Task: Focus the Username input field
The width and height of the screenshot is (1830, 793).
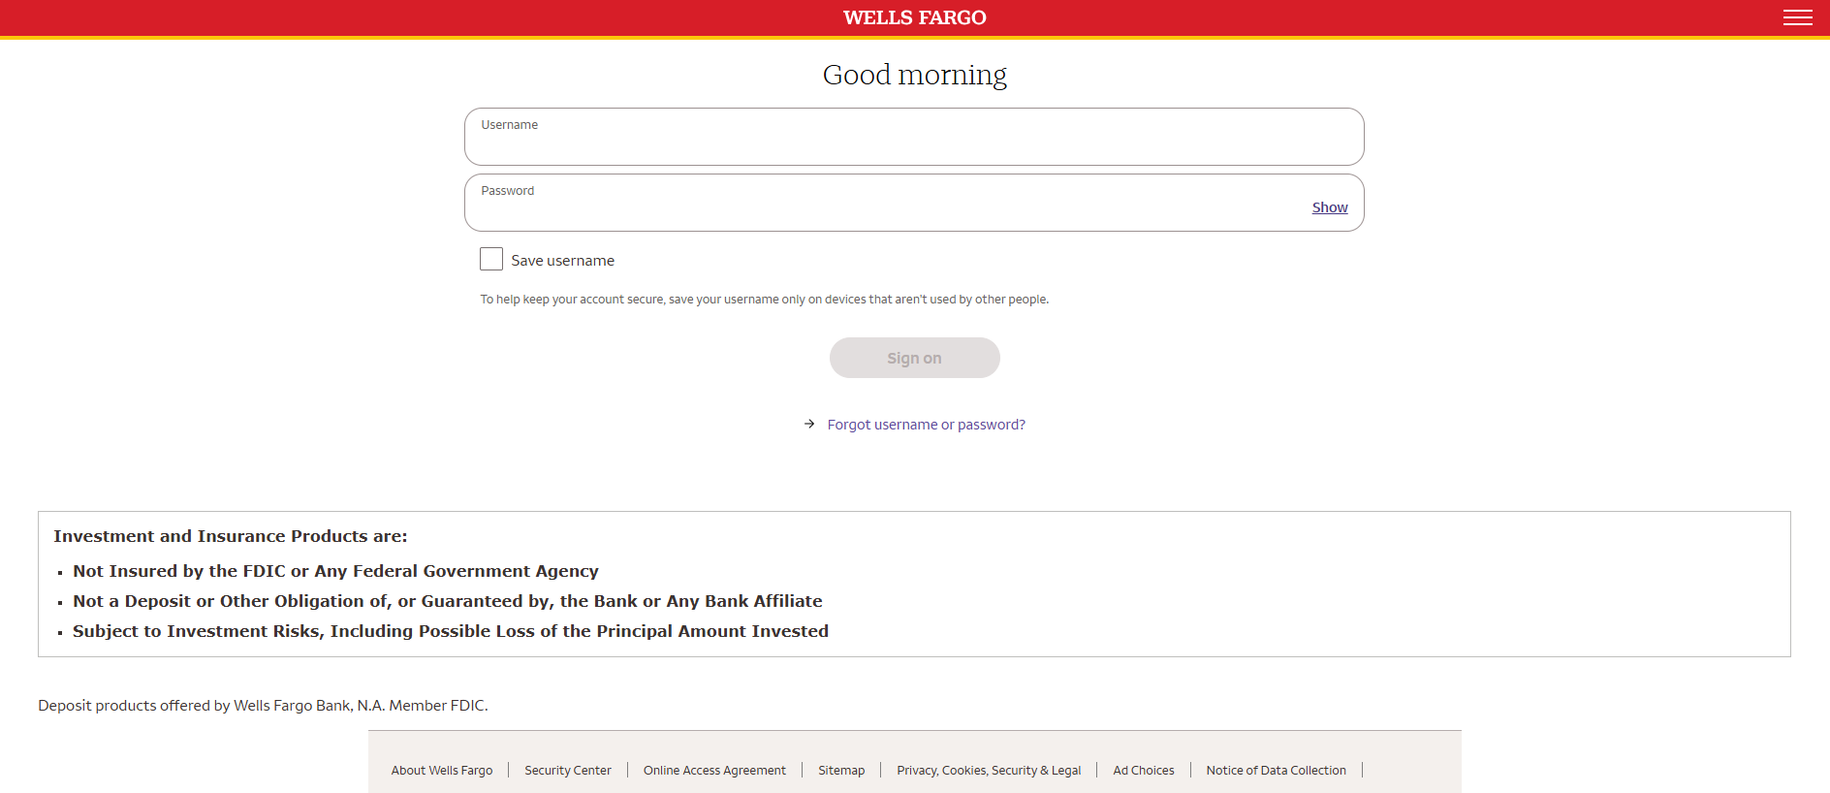Action: point(914,137)
